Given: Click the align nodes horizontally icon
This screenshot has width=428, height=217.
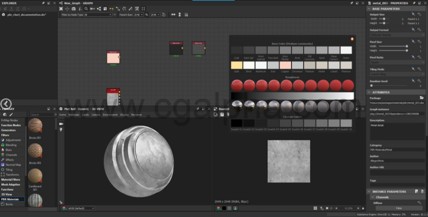Looking at the screenshot, I should point(173,15).
